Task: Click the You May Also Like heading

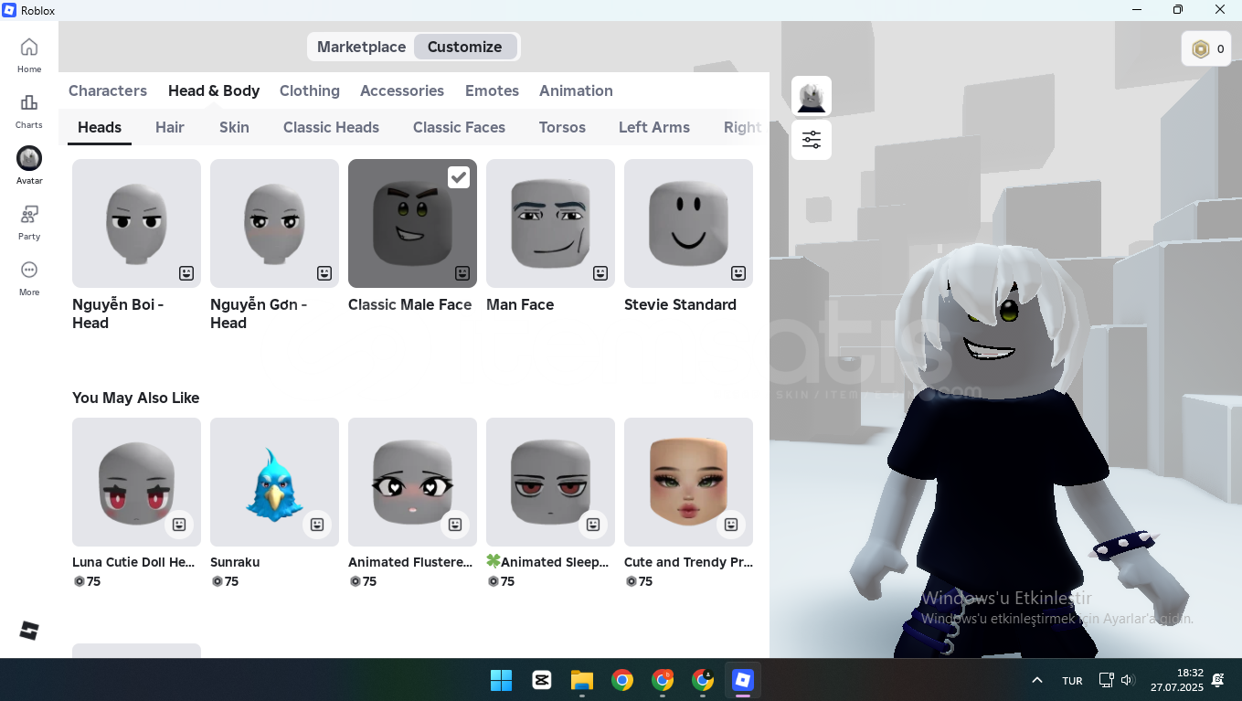Action: click(x=135, y=398)
